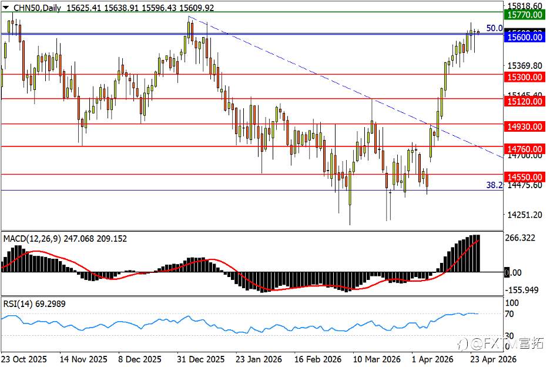Click the OHLC values 15625.41 15638.91 text
550x367 pixels.
(102, 8)
